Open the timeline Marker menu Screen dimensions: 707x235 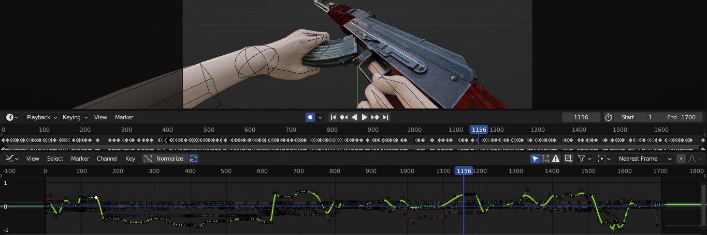click(124, 117)
